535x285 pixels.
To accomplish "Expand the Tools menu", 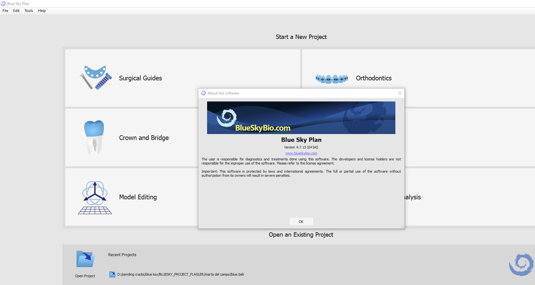I will 29,11.
